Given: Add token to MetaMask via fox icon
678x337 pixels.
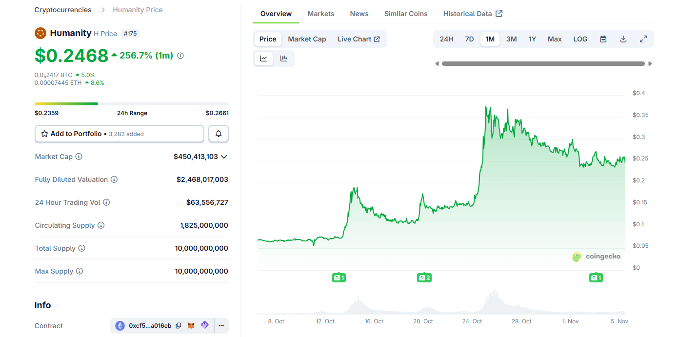Looking at the screenshot, I should pos(192,326).
